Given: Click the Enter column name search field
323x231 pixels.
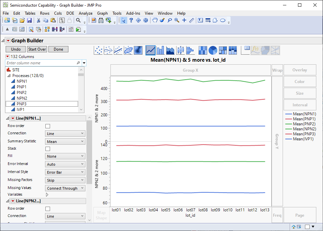Looking at the screenshot, I should (41, 63).
